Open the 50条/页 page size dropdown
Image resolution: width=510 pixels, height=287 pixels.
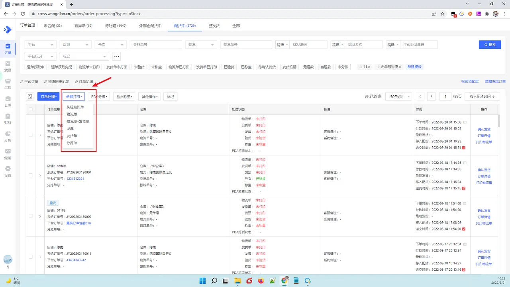(x=398, y=96)
